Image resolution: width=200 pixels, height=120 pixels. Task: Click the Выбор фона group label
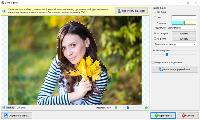159,8
